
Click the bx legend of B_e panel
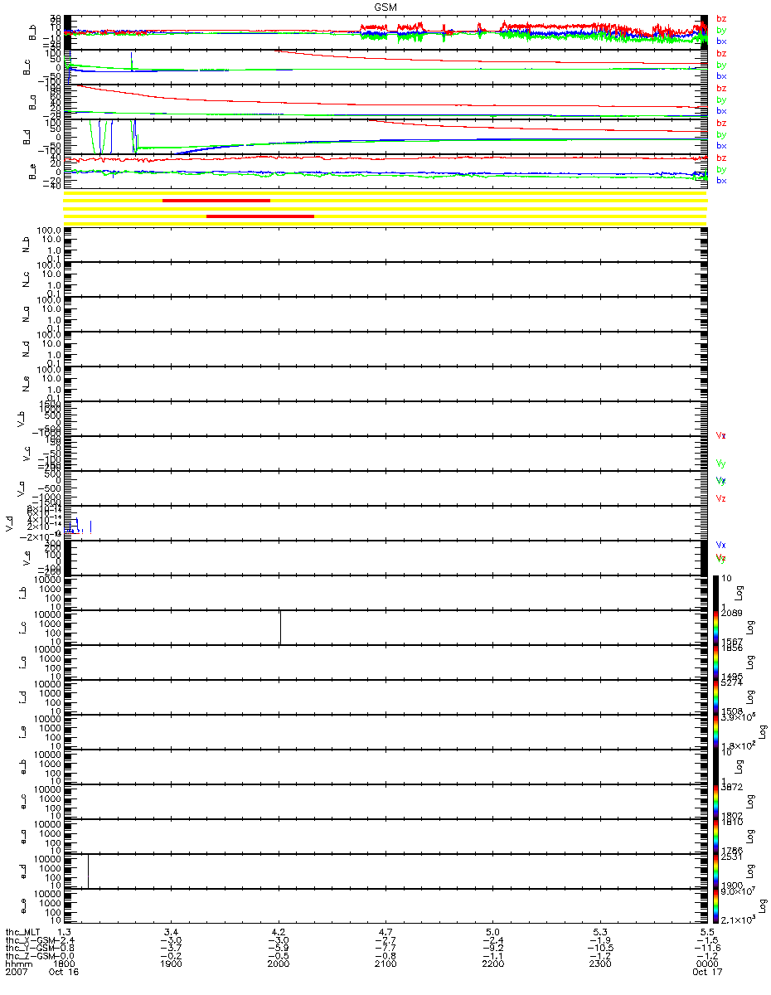(x=721, y=180)
